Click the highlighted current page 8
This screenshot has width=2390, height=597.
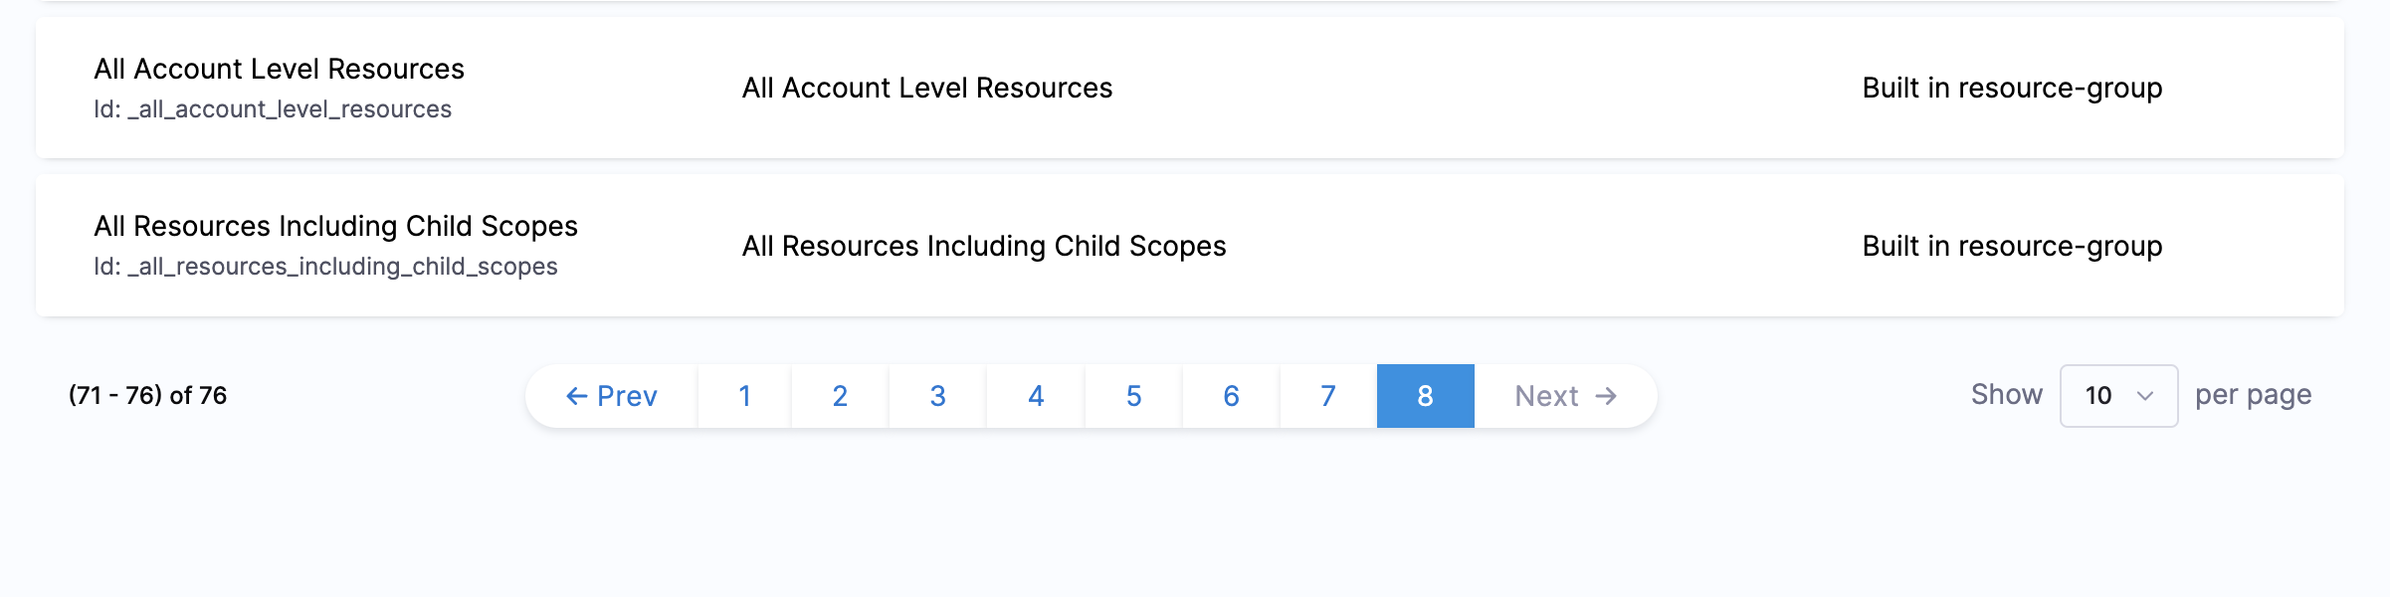click(x=1425, y=396)
